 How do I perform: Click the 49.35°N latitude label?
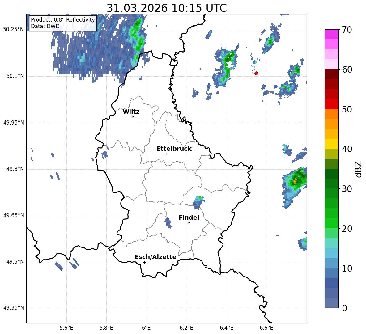pyautogui.click(x=14, y=308)
